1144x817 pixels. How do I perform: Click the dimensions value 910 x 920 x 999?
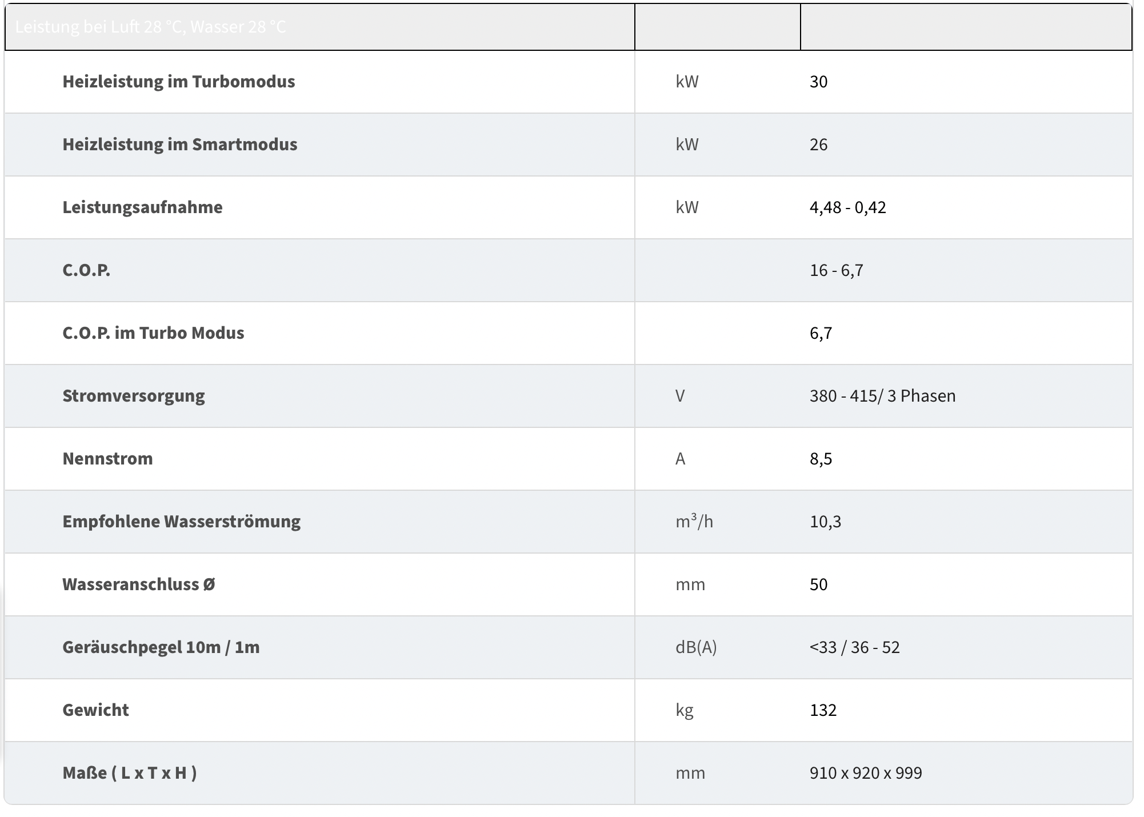866,773
